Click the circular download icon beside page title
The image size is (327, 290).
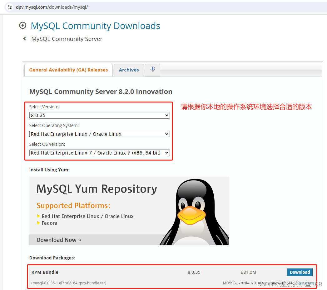click(x=23, y=25)
